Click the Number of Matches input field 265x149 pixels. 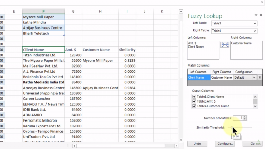click(238, 118)
